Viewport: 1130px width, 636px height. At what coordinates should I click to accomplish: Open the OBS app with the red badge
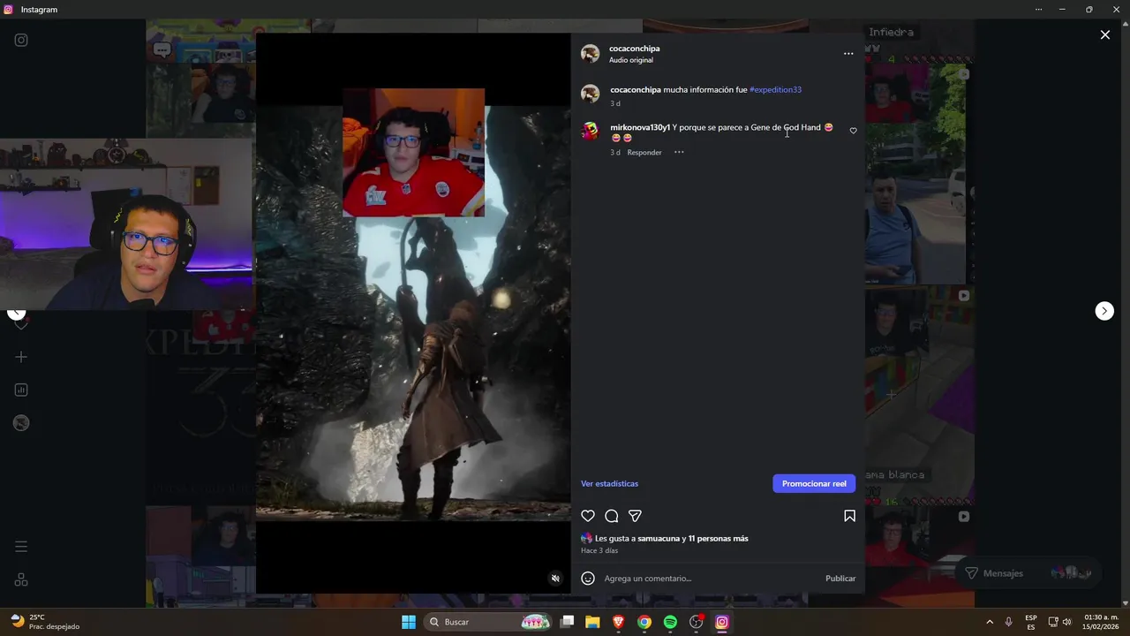[697, 622]
